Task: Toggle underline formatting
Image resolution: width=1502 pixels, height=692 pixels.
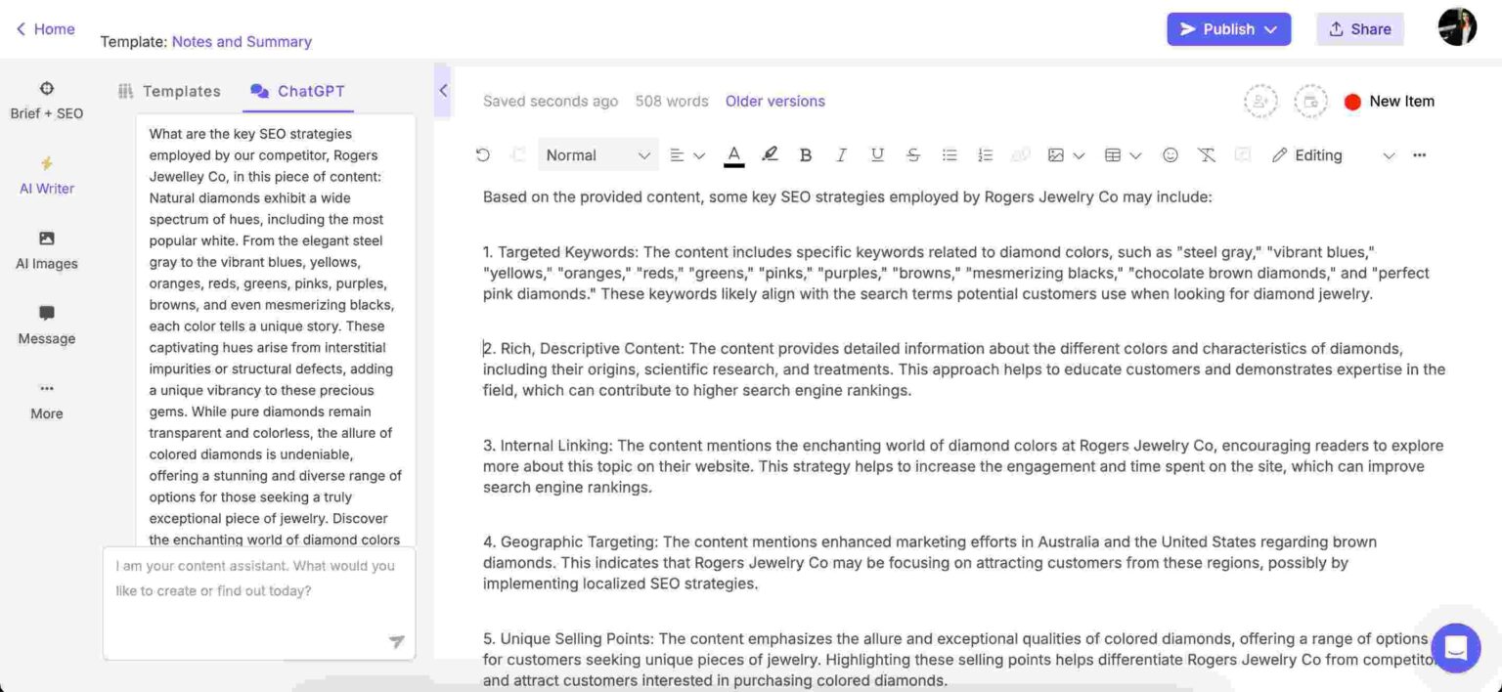Action: pos(877,155)
